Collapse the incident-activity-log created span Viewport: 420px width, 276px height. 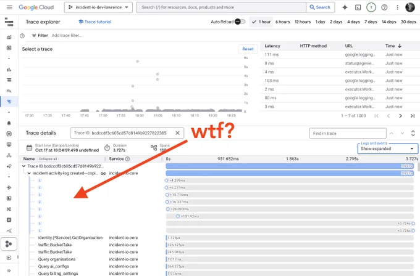(29, 173)
